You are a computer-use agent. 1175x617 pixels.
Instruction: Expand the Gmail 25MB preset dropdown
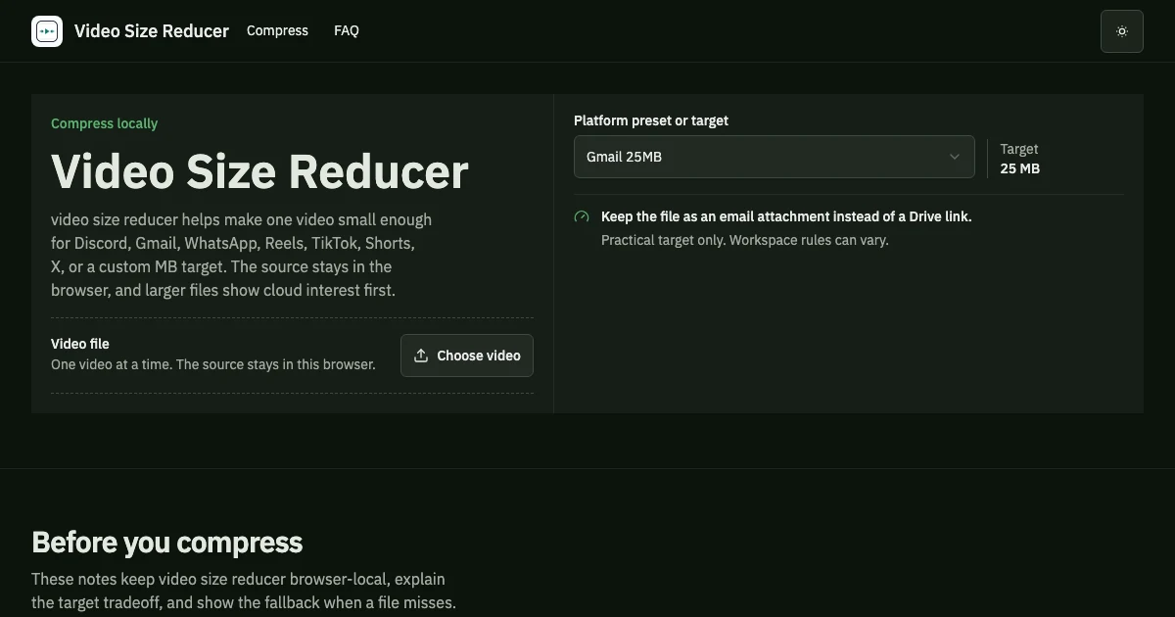[775, 157]
